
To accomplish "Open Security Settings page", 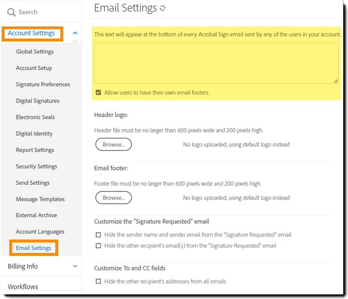I will tap(36, 166).
